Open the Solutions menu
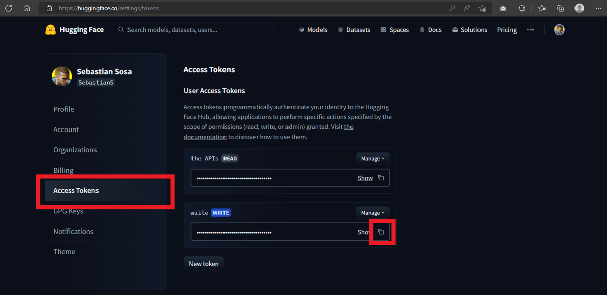Screen dimensions: 607x295 coord(469,30)
